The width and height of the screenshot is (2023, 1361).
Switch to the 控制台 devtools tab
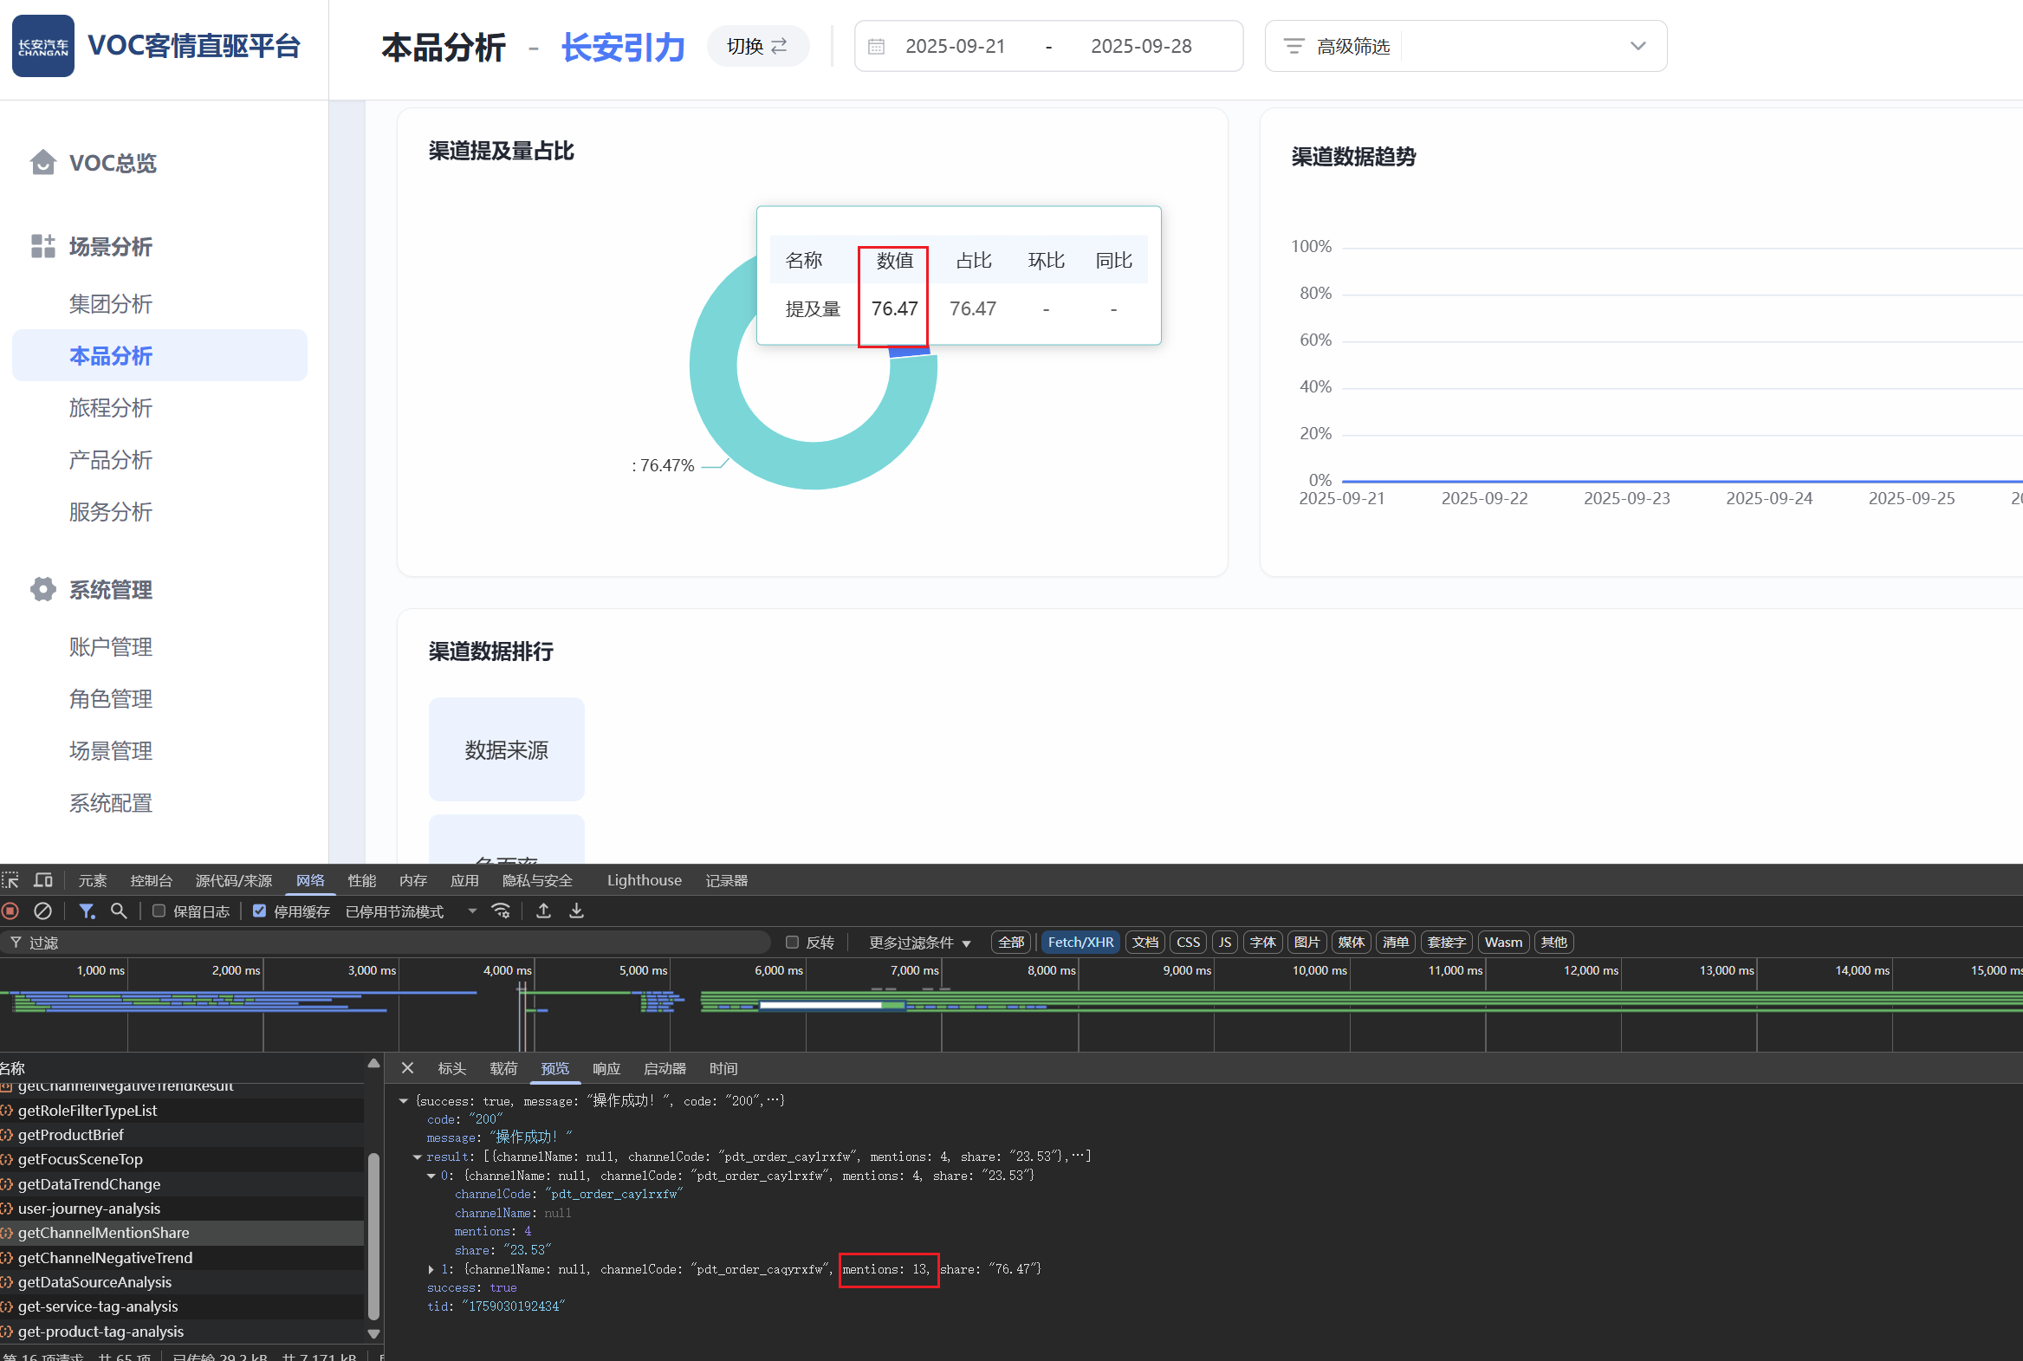pyautogui.click(x=151, y=880)
